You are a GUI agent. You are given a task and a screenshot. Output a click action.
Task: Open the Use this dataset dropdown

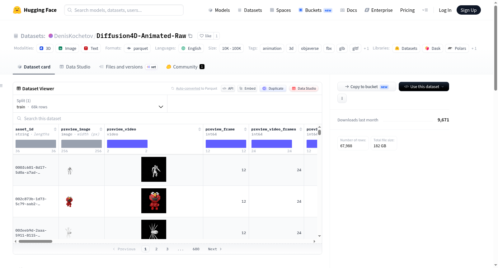pos(424,87)
